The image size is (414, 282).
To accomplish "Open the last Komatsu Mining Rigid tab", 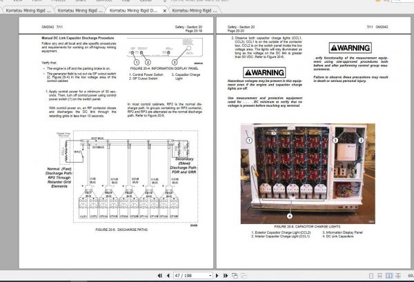I will tap(194, 10).
